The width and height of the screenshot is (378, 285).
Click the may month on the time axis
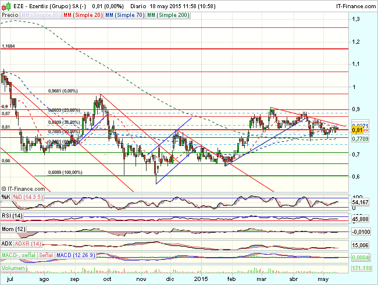[323, 279]
